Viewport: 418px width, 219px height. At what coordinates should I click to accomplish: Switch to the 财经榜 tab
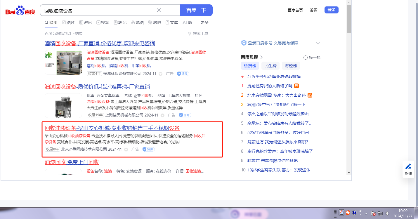point(291,66)
